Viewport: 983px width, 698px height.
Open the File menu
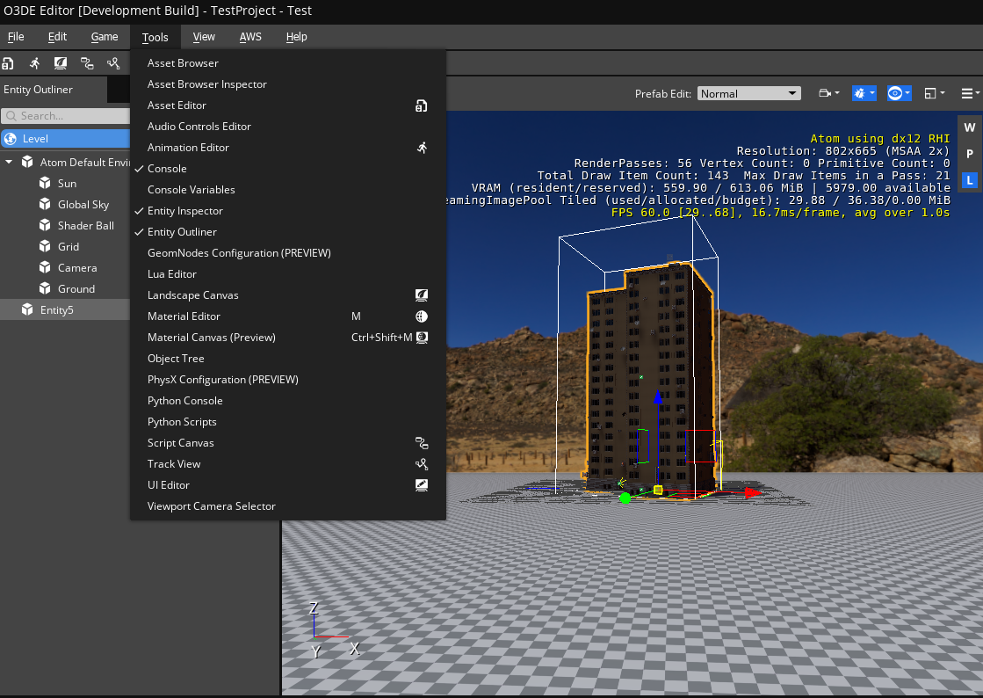[16, 37]
